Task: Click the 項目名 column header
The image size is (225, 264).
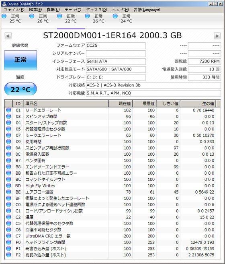Action: coord(66,103)
